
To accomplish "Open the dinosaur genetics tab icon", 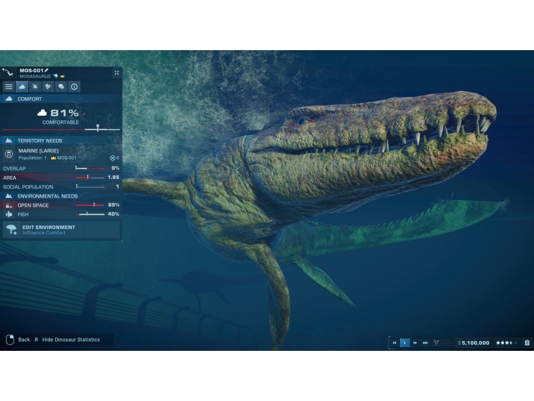I will click(48, 87).
